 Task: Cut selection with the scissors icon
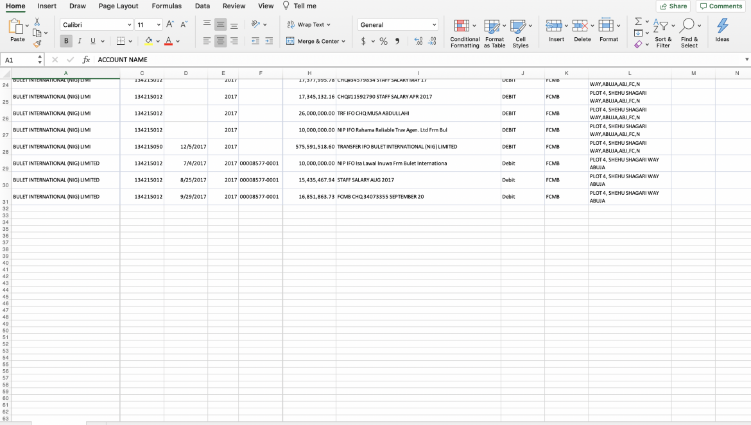pos(37,22)
